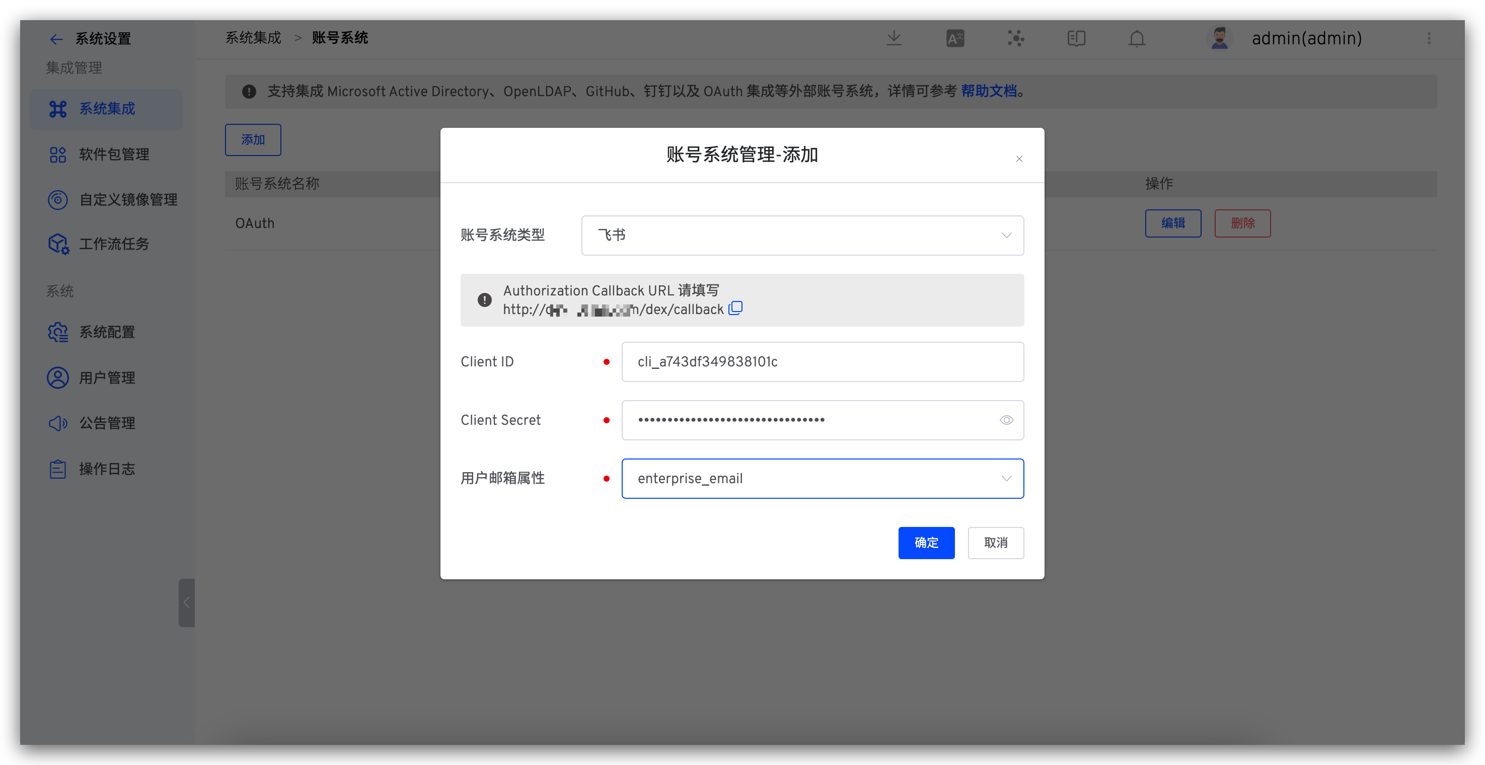The width and height of the screenshot is (1485, 765).
Task: Open the 用户邮箱属性 dropdown
Action: click(x=822, y=479)
